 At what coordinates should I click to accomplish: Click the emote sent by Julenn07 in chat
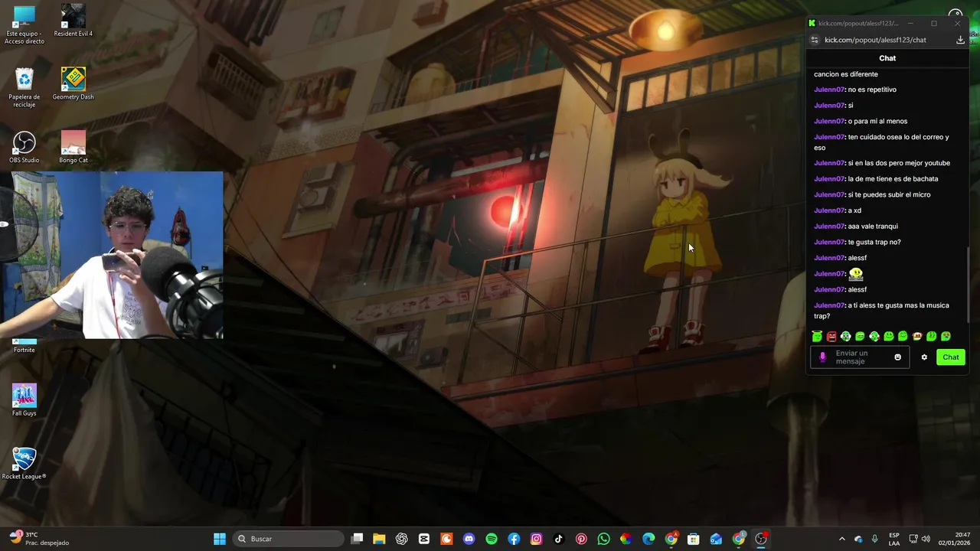click(855, 273)
